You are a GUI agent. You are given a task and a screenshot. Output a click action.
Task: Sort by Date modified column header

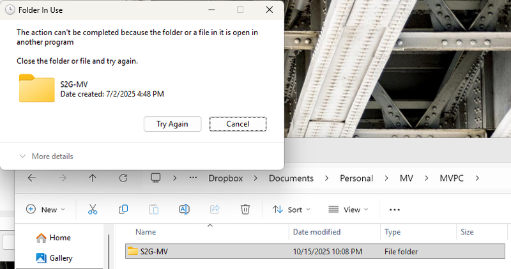click(x=317, y=232)
